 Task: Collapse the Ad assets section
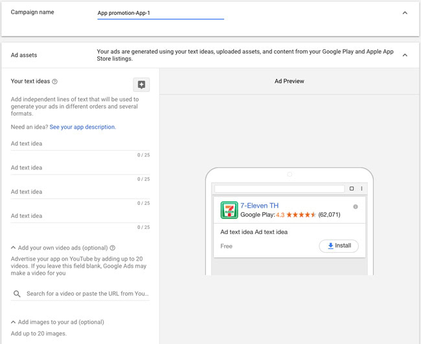(x=405, y=55)
